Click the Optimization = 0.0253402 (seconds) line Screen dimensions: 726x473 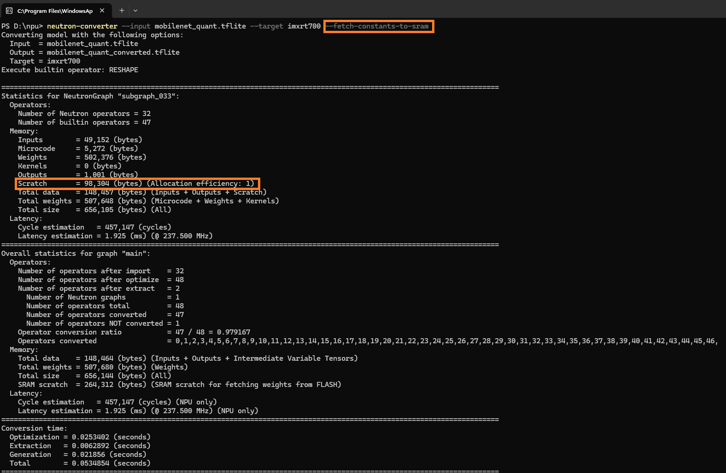(x=80, y=437)
